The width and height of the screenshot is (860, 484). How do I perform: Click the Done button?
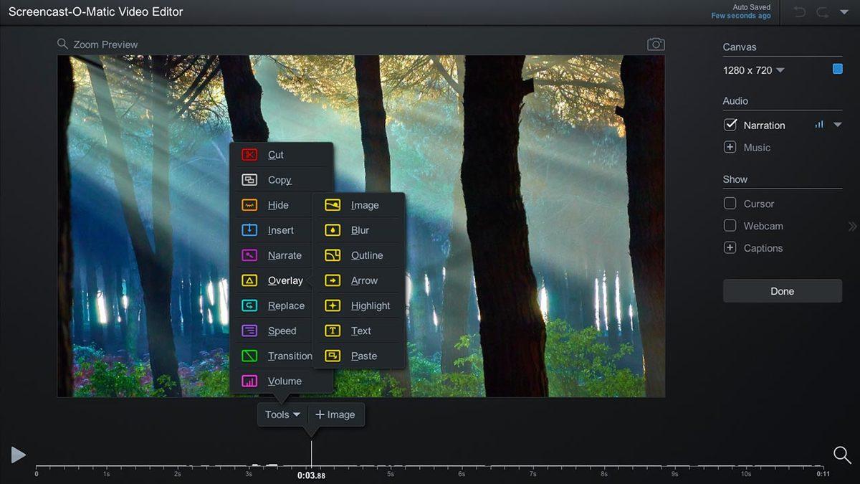(x=782, y=291)
